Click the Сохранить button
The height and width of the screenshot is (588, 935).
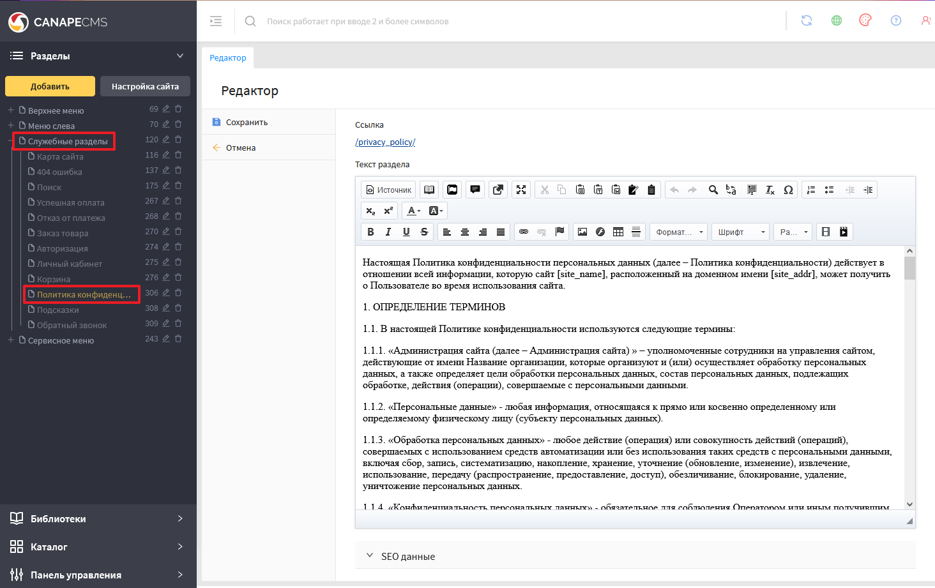tap(247, 122)
